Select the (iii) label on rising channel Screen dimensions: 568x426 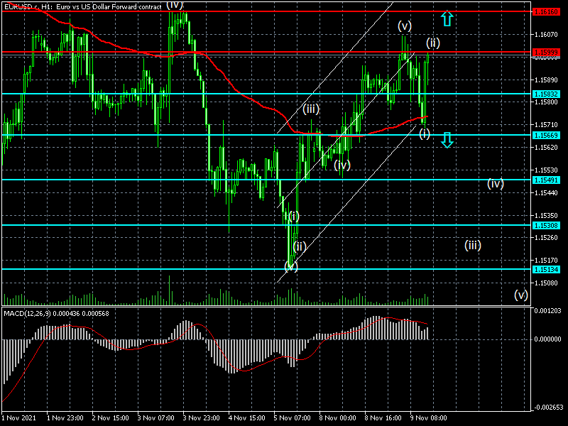311,109
